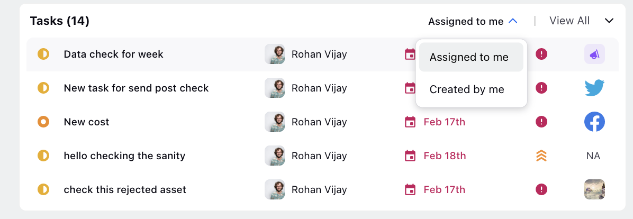633x219 pixels.
Task: Click priority alert icon for rejected asset task
Action: point(541,189)
